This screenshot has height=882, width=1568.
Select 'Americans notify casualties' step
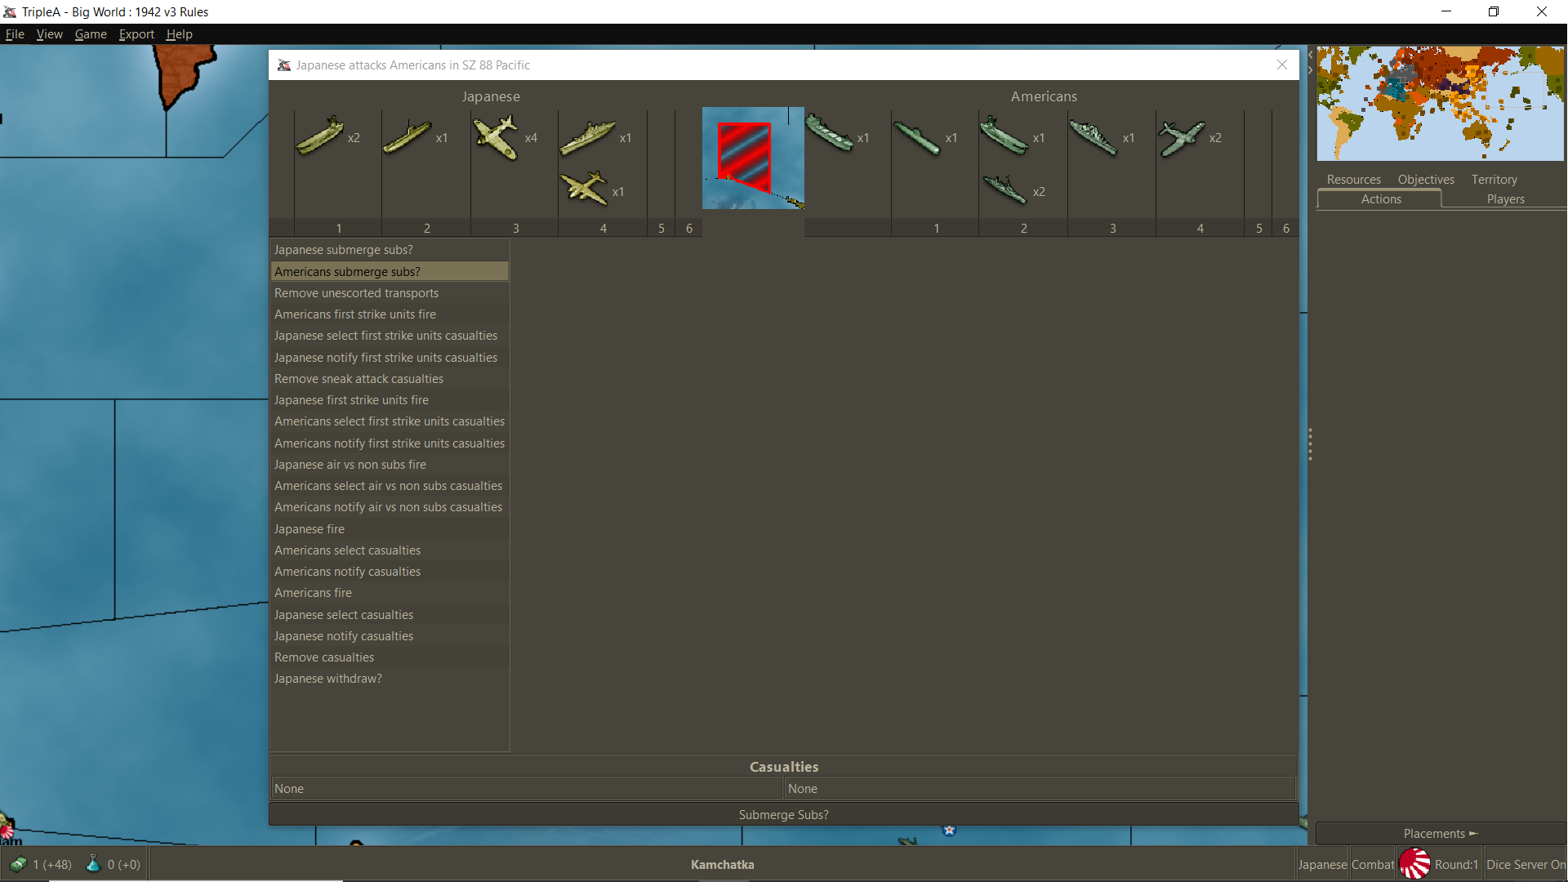tap(390, 572)
